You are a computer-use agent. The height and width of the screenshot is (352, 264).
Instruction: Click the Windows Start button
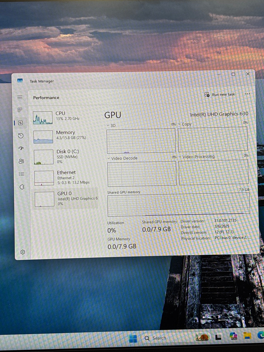click(133, 339)
